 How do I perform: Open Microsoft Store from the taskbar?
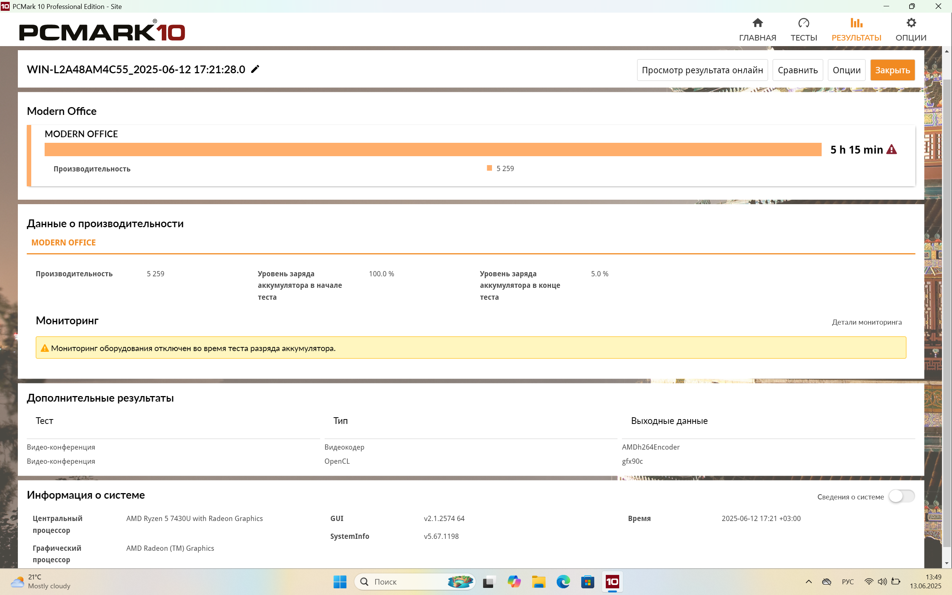click(x=588, y=582)
